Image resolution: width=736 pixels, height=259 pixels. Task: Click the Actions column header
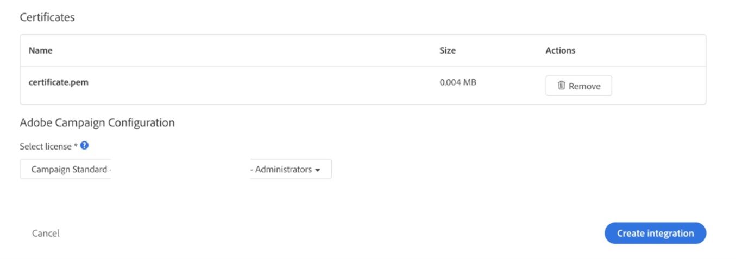pos(560,50)
